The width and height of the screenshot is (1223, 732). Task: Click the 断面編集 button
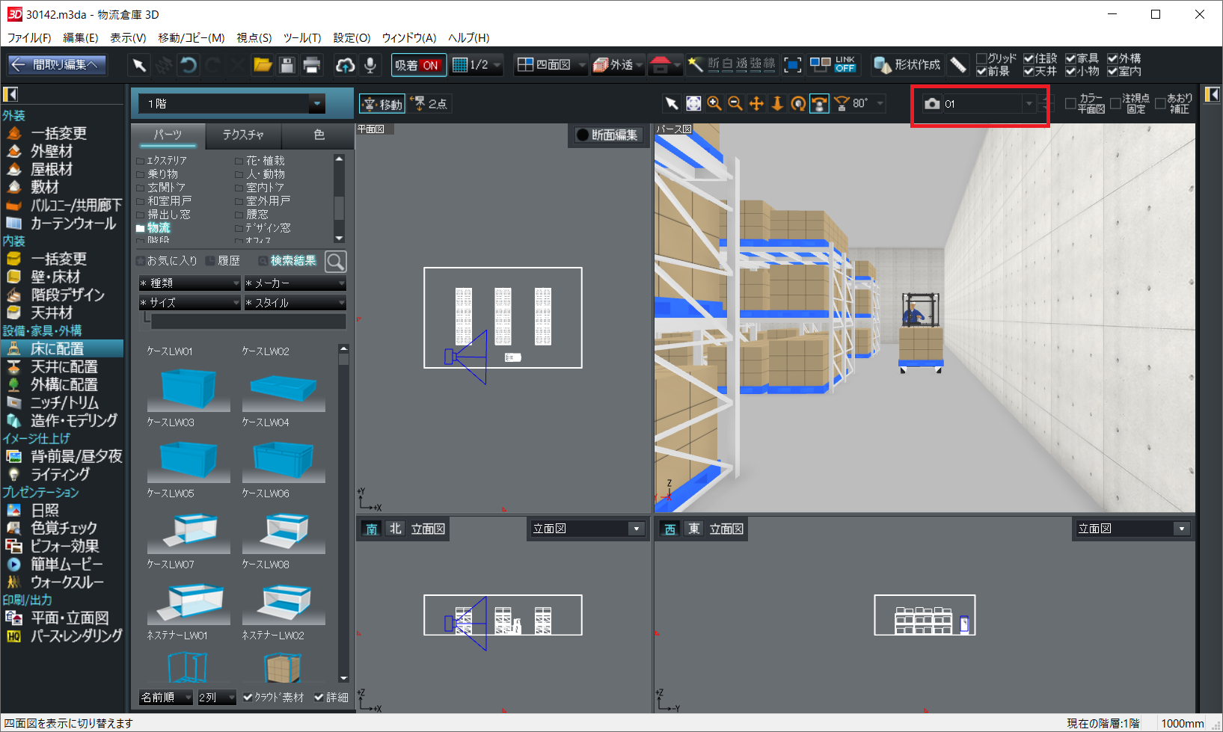pyautogui.click(x=606, y=135)
